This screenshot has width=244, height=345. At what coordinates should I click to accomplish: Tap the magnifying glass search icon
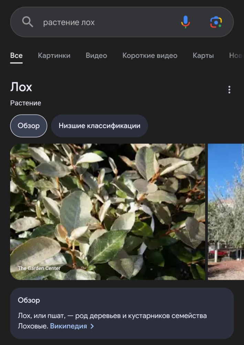coord(28,22)
